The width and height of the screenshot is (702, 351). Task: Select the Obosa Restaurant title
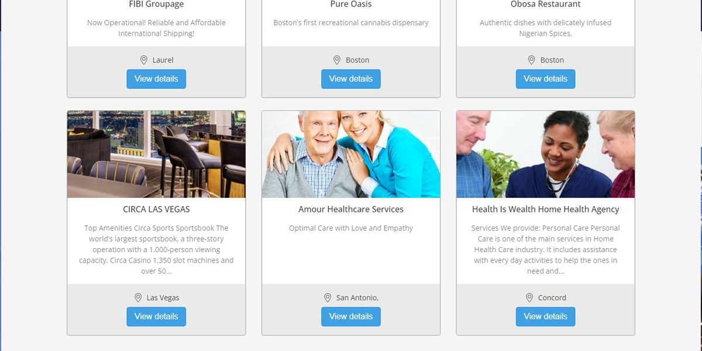(x=546, y=5)
